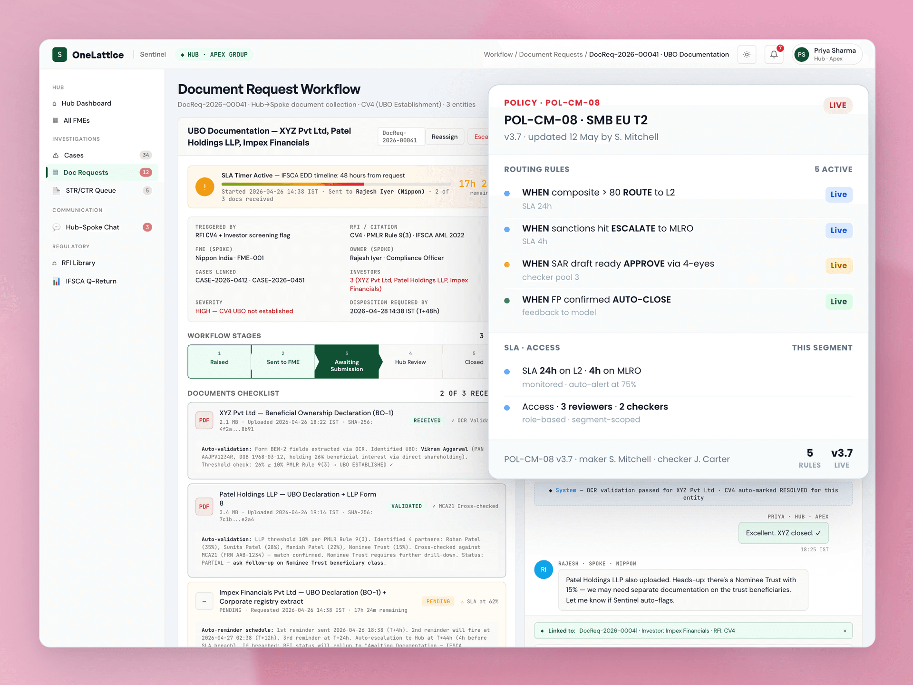Go to STR/CTR Queue in sidebar
The height and width of the screenshot is (685, 913).
pyautogui.click(x=102, y=191)
